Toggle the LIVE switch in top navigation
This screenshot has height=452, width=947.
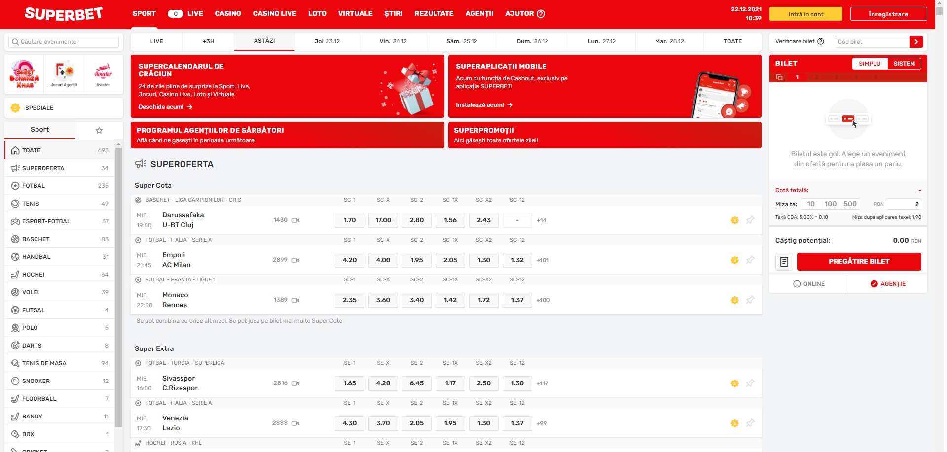176,14
